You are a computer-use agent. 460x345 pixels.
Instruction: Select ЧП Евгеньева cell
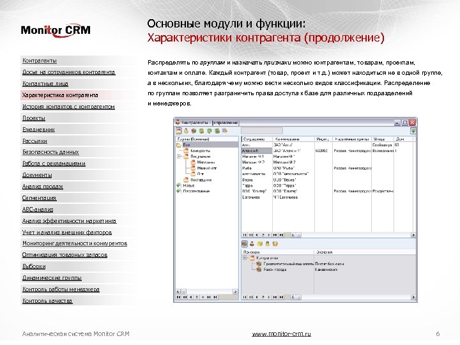click(x=286, y=197)
